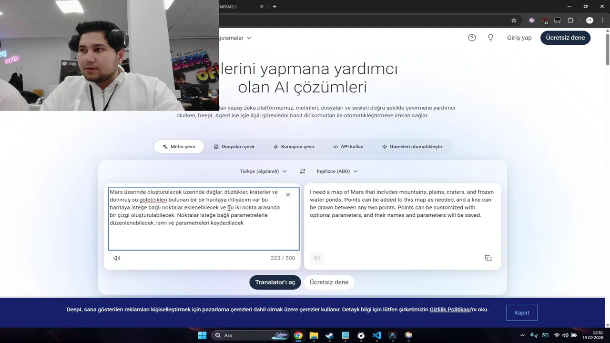Click the lightbulb tips icon
Screen dimensions: 610x343
tap(490, 38)
